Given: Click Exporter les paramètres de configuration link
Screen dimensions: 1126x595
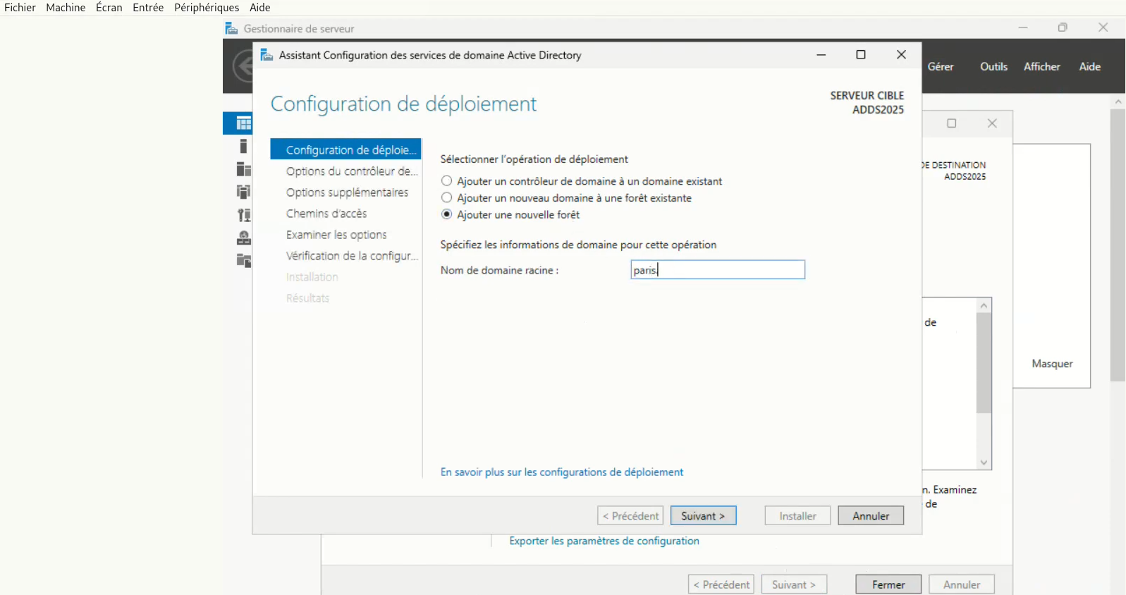Looking at the screenshot, I should click(x=604, y=541).
